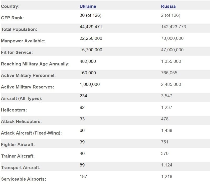Click Russia's active military reserves value 2,485,000
The height and width of the screenshot is (184, 210).
coord(171,84)
